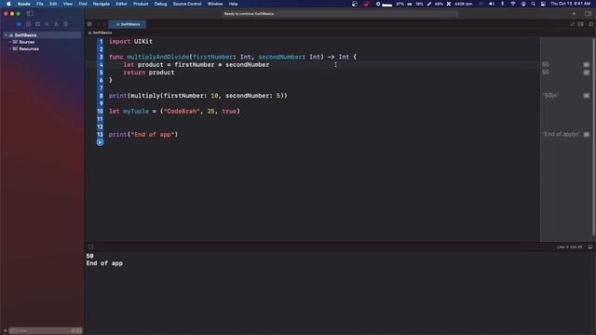Open the Apple menu
The width and height of the screenshot is (596, 335).
click(8, 4)
